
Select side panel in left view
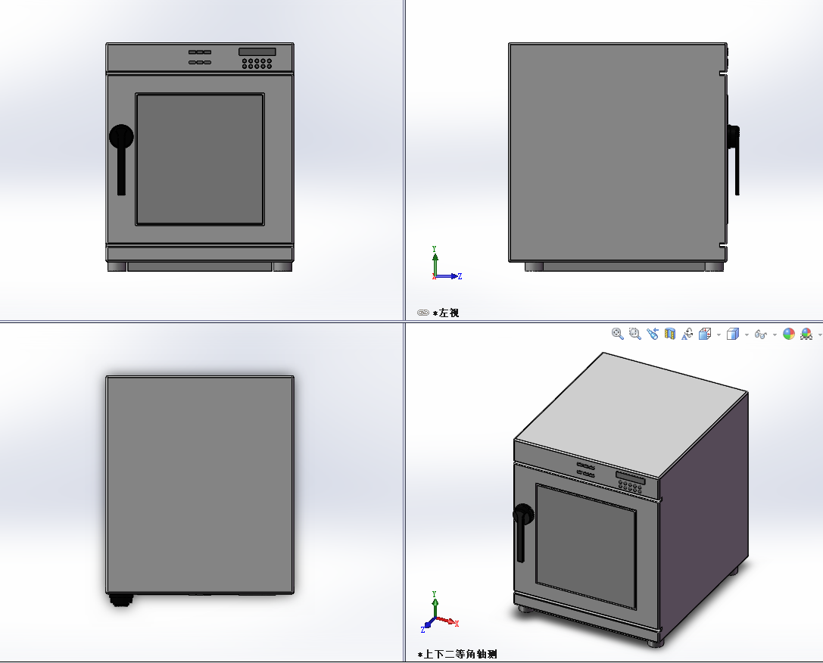tap(617, 152)
